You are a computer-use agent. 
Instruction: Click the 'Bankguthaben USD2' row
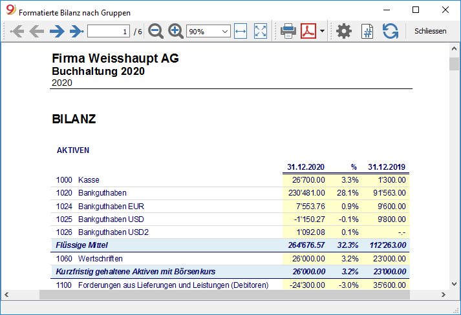click(230, 232)
